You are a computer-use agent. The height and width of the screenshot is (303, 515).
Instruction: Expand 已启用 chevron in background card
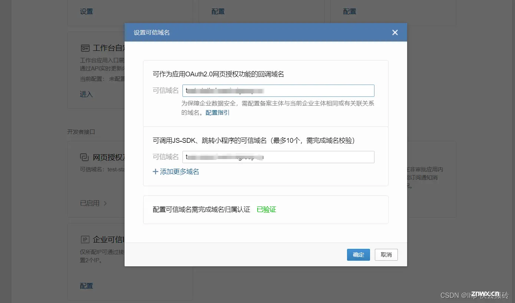(x=105, y=203)
